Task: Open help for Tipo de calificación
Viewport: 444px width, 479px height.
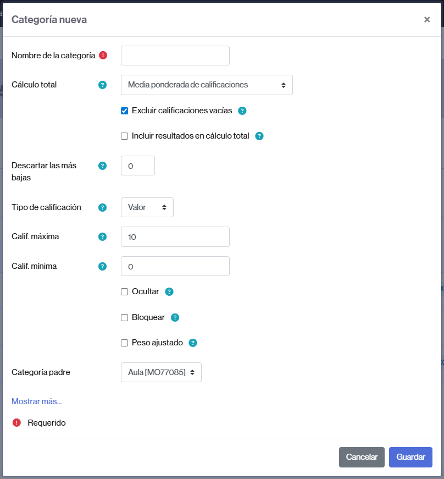Action: coord(102,208)
